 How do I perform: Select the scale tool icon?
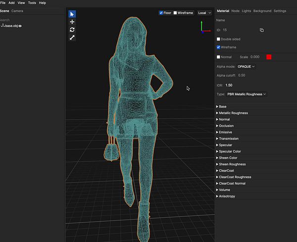pos(72,38)
